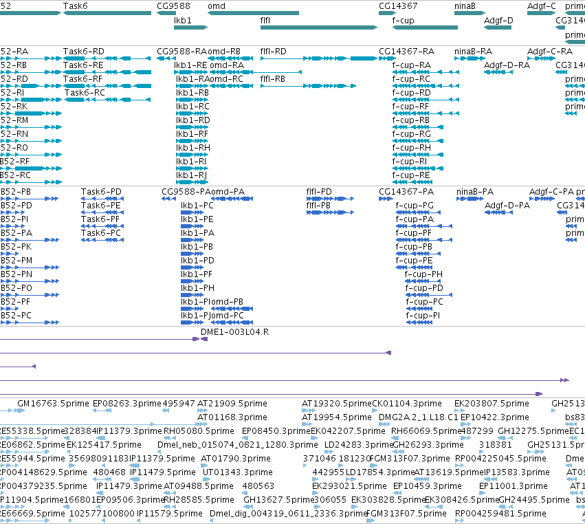Viewport: 585px width, 524px height.
Task: Select protein CG9588-PA
Action: point(186,191)
